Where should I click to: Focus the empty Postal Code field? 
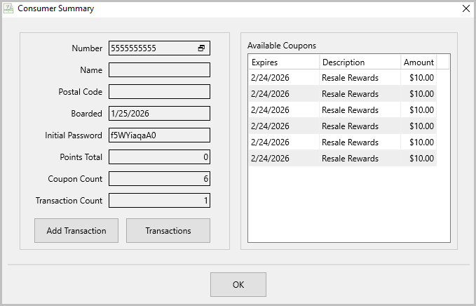tap(159, 92)
